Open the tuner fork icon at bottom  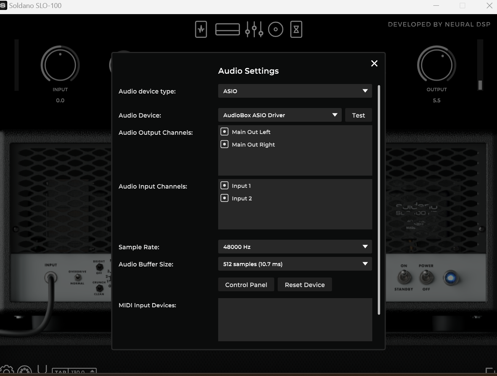point(42,370)
